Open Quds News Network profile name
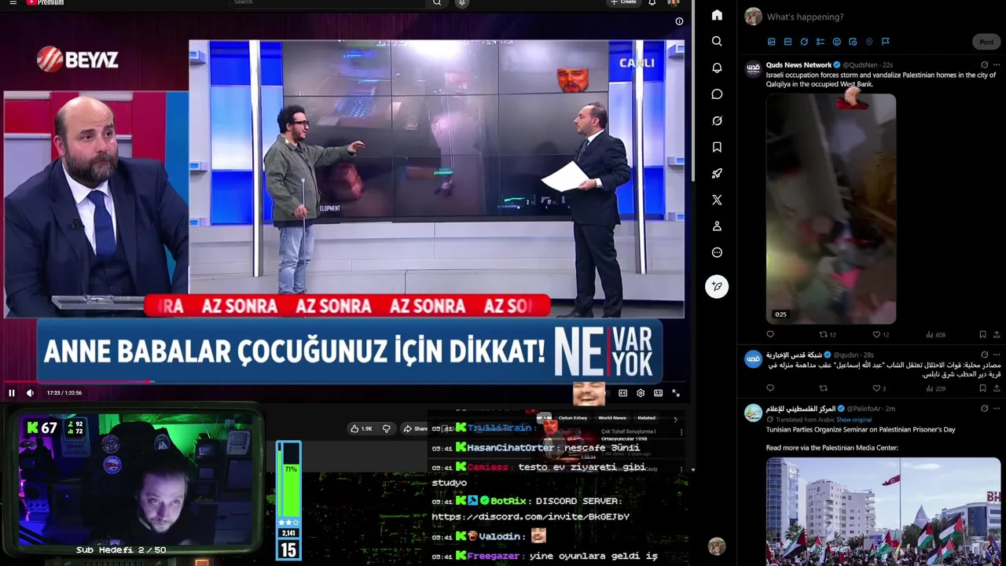Screen dimensions: 1006x566 point(799,64)
